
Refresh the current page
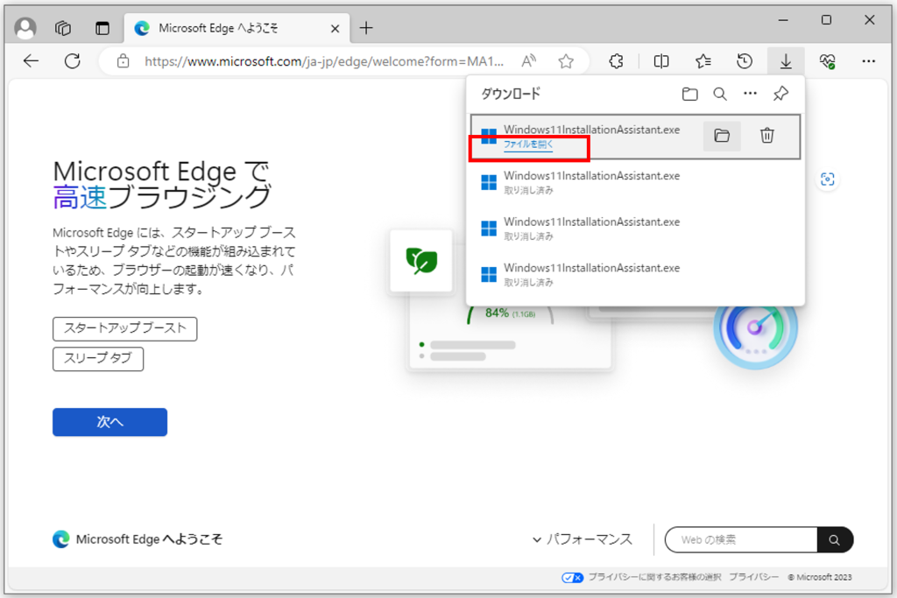[73, 60]
